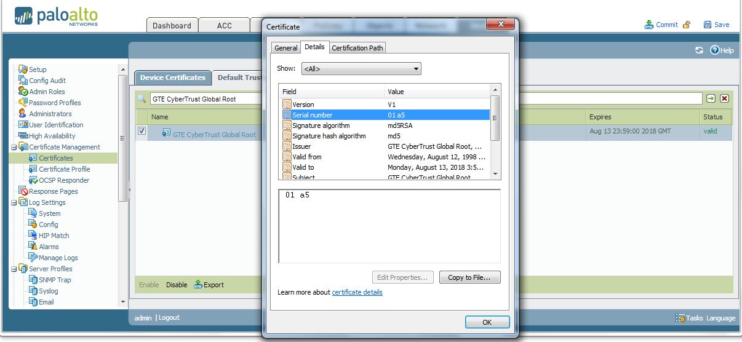
Task: Open the Dashboard tab
Action: pos(172,25)
